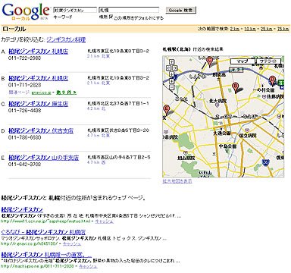
Task: Open result D's 4.7 km 北東 distance link
Action: point(99,136)
